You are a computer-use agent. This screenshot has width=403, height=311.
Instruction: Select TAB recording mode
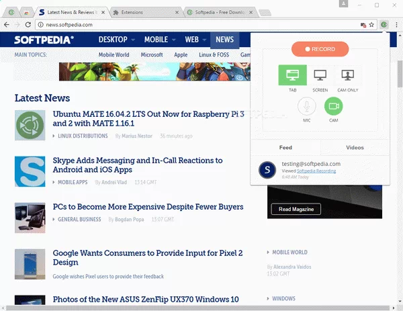[292, 75]
